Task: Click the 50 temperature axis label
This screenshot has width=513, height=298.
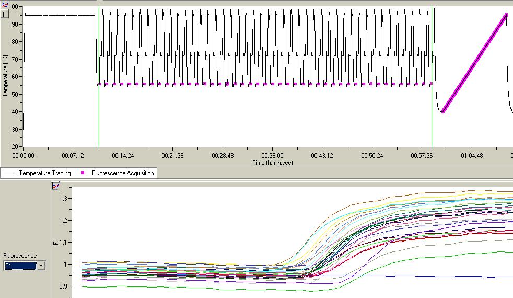Action: (16, 94)
